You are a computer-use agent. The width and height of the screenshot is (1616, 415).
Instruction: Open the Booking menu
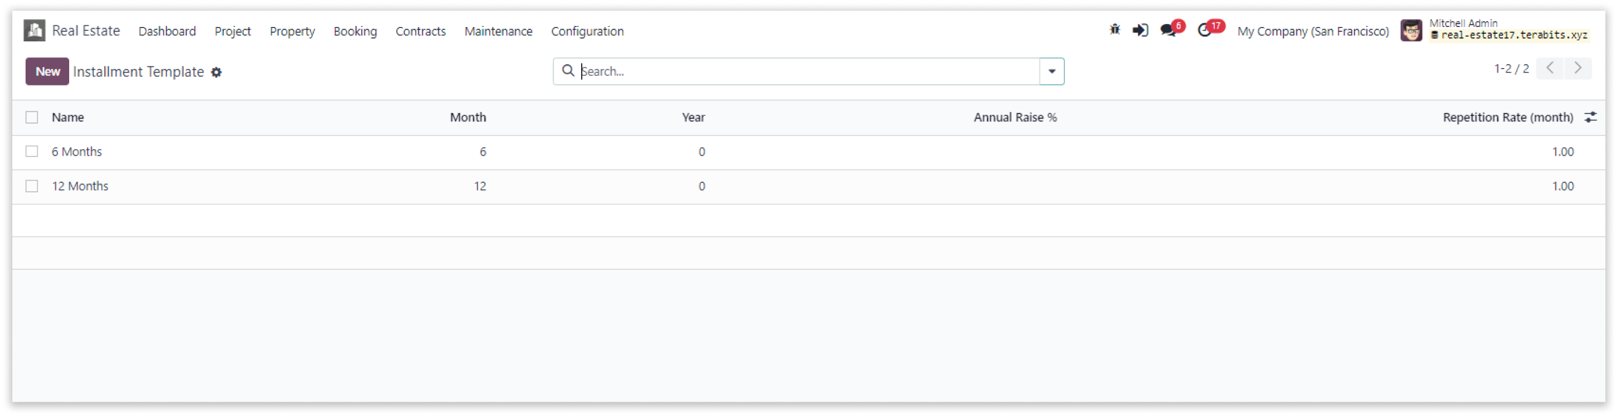(355, 31)
